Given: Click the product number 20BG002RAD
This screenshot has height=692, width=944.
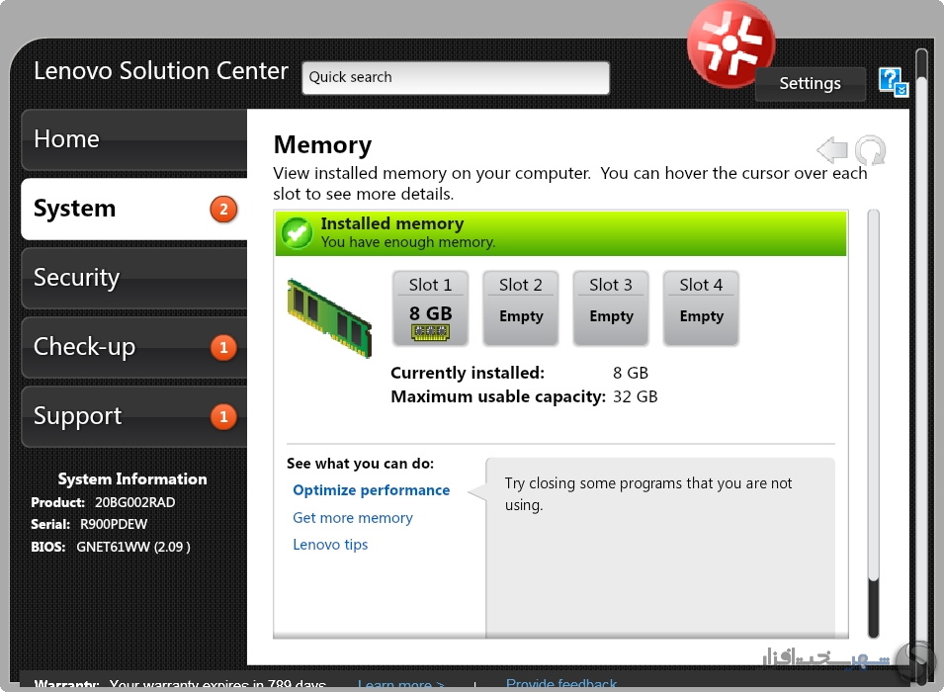Looking at the screenshot, I should pos(134,502).
